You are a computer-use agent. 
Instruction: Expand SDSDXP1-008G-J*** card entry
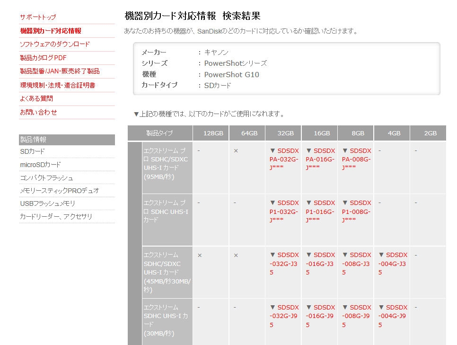click(356, 211)
